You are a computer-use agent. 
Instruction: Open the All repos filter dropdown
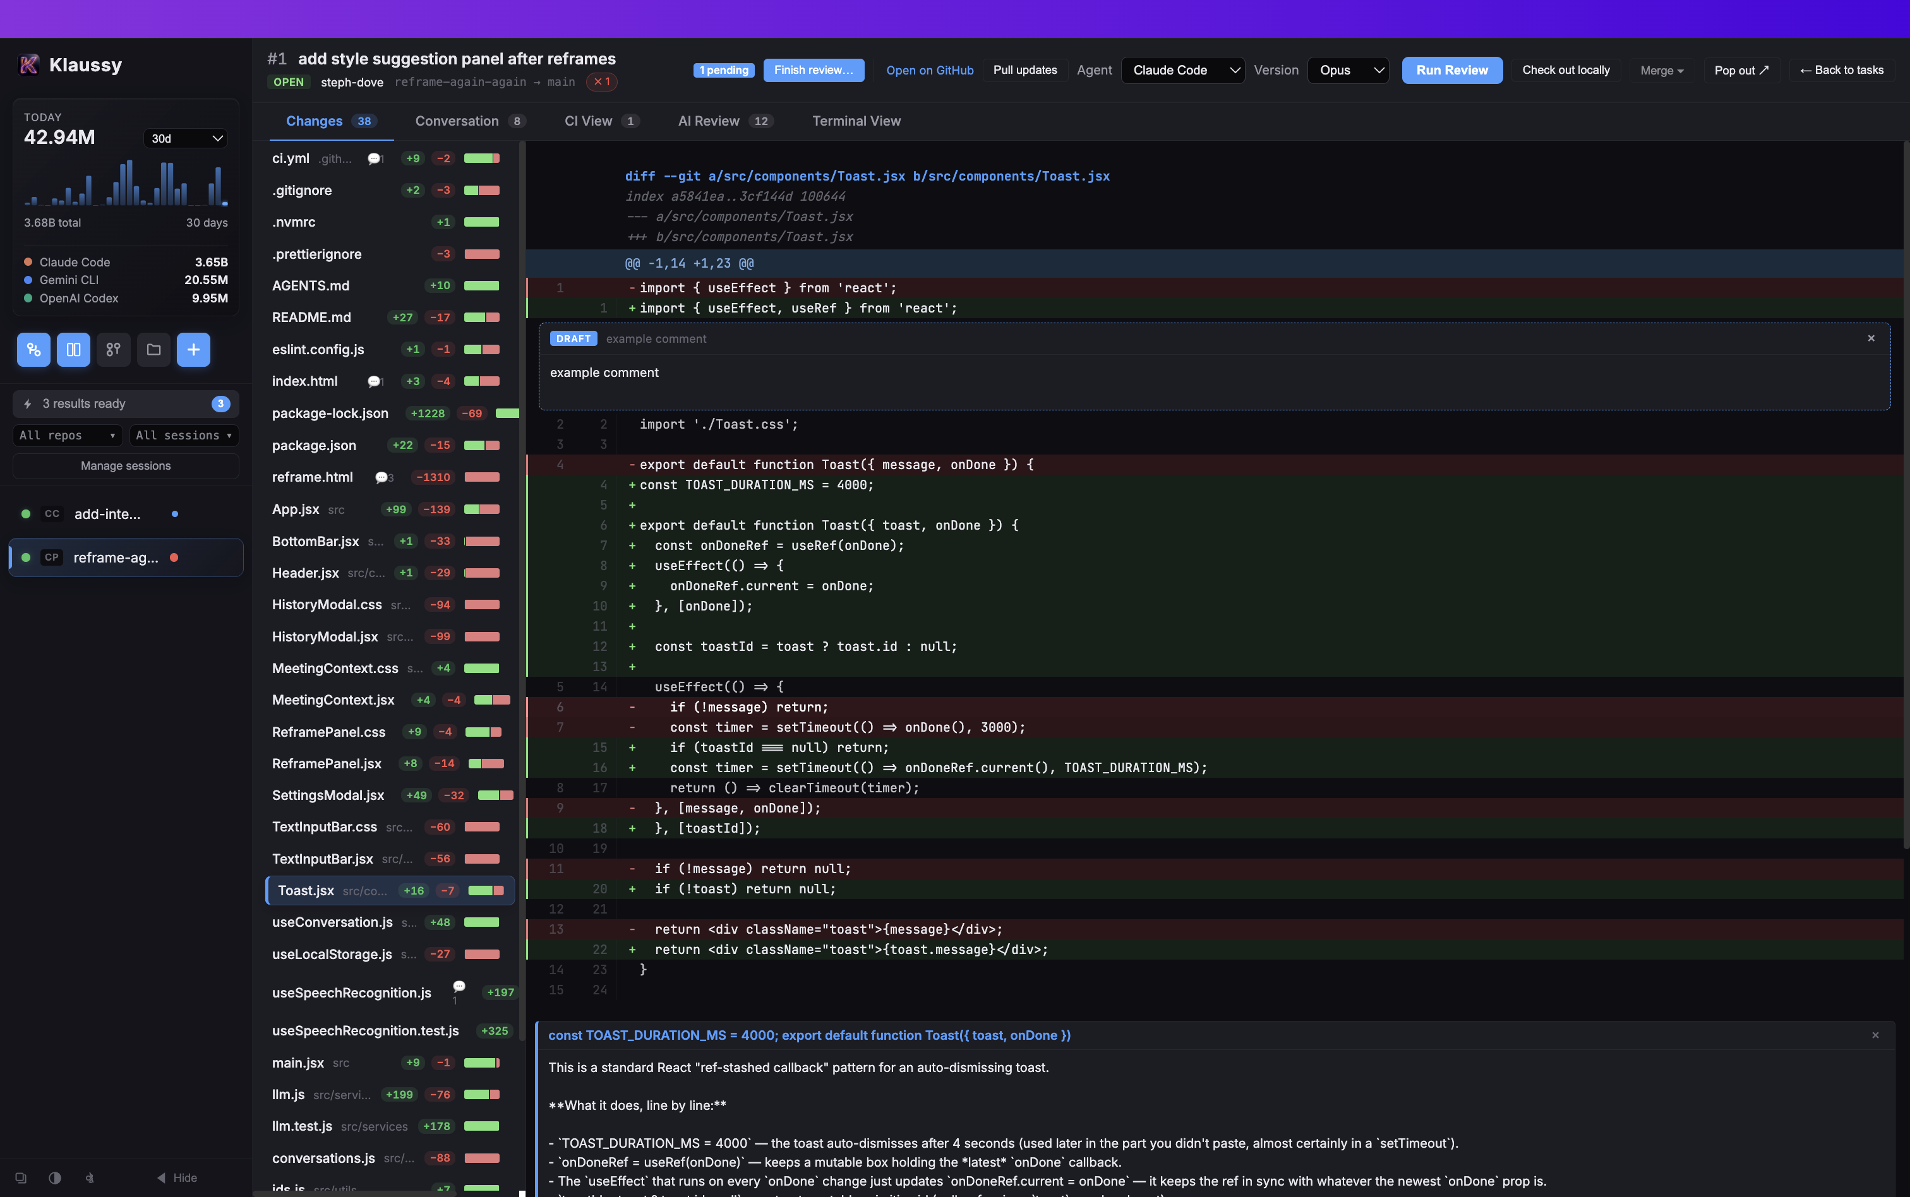pos(68,436)
